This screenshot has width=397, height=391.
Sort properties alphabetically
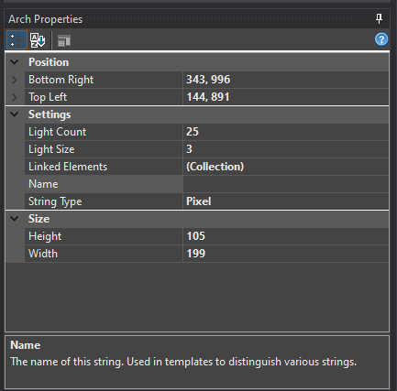point(38,40)
